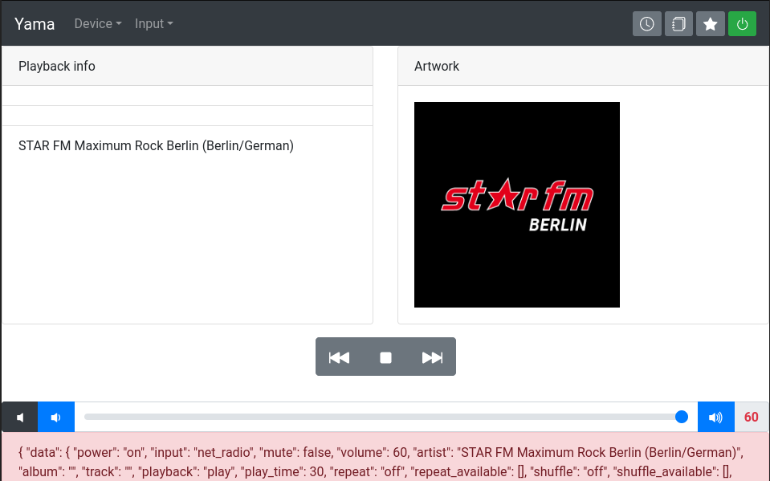Skip to the next track
770x481 pixels.
432,357
